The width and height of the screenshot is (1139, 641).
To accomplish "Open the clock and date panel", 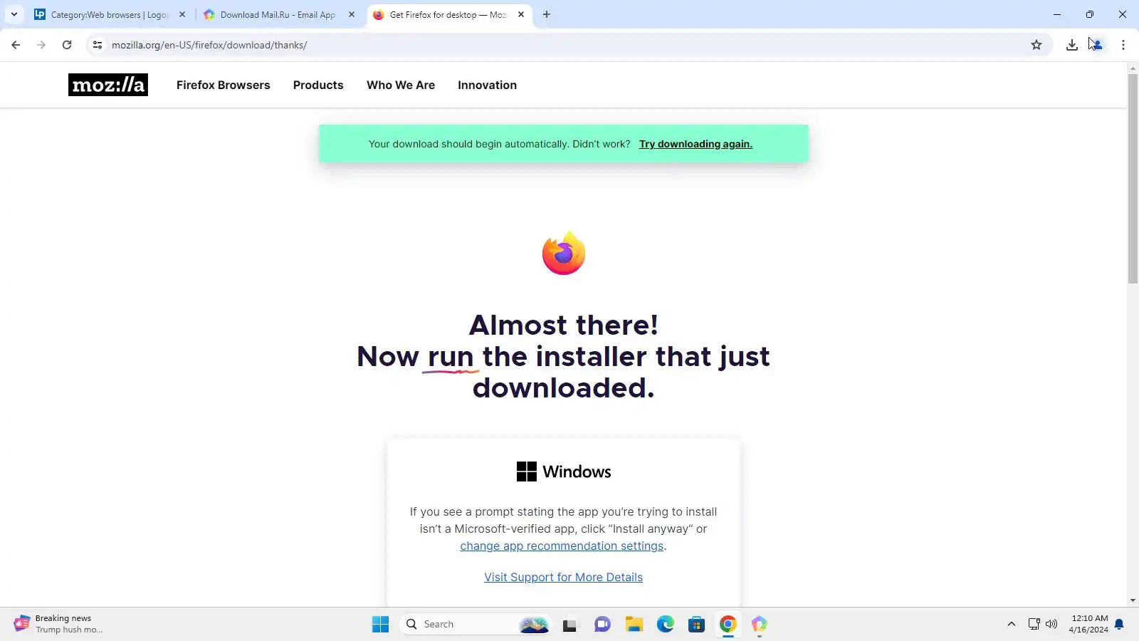I will [1088, 624].
